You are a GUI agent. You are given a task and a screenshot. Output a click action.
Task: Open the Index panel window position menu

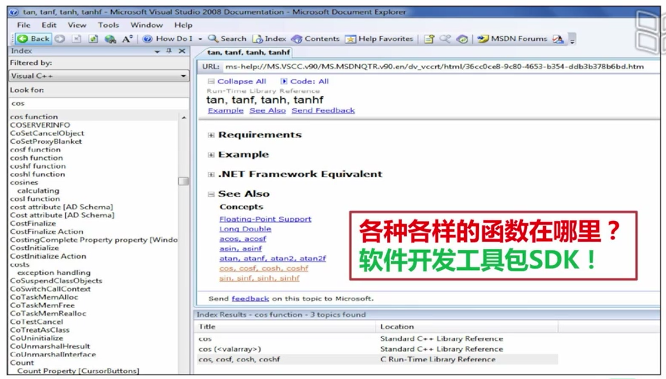pyautogui.click(x=157, y=51)
